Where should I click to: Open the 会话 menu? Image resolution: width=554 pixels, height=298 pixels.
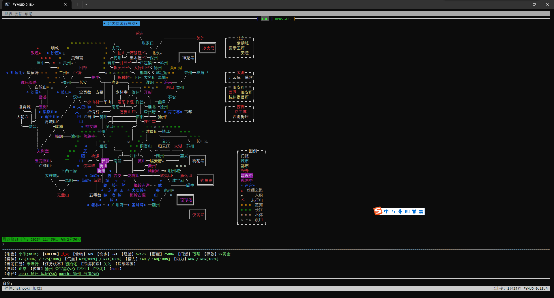18,14
